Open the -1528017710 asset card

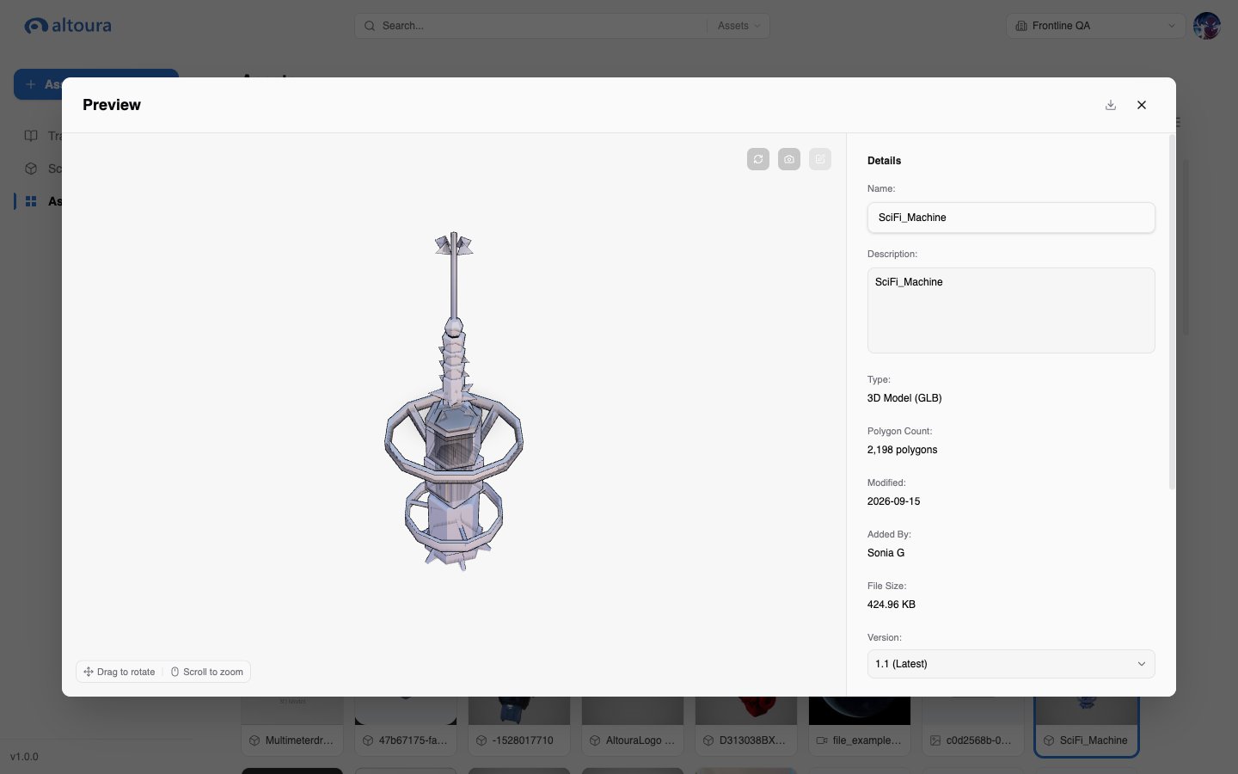tap(519, 727)
